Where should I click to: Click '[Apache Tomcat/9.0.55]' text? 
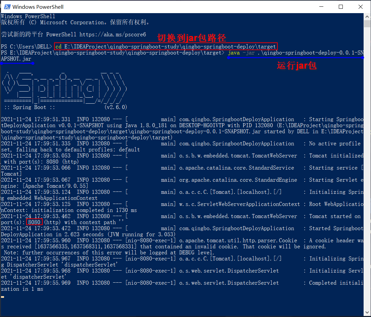tap(55, 186)
